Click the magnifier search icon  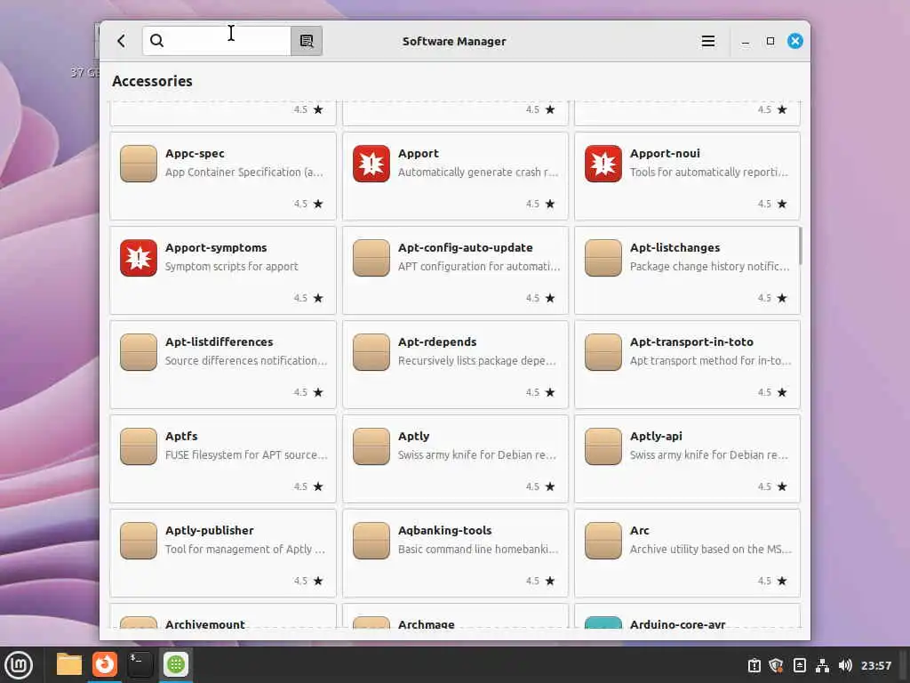click(x=156, y=41)
